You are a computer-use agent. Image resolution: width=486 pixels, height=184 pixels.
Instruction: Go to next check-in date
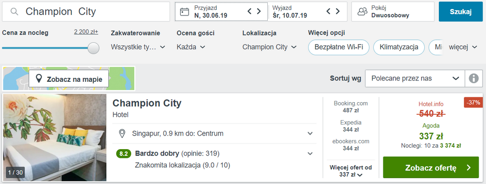tap(259, 12)
